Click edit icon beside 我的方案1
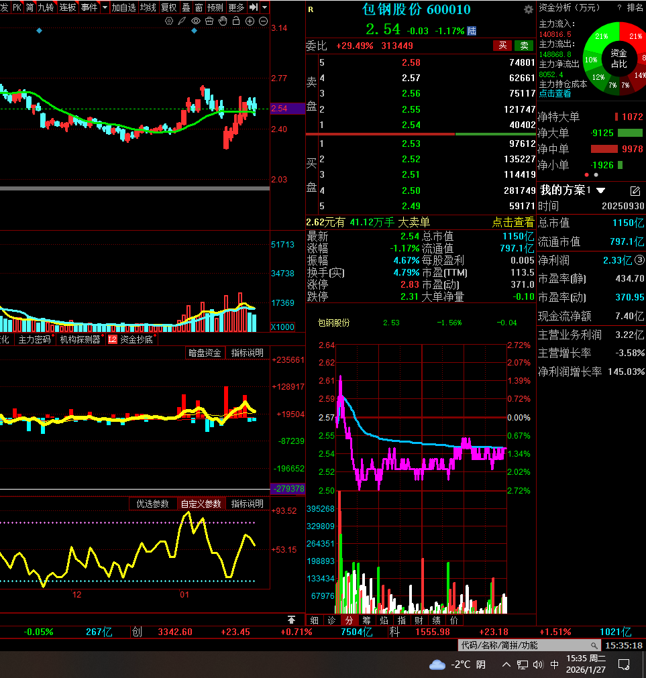Screen dimensions: 646x678 [635, 190]
